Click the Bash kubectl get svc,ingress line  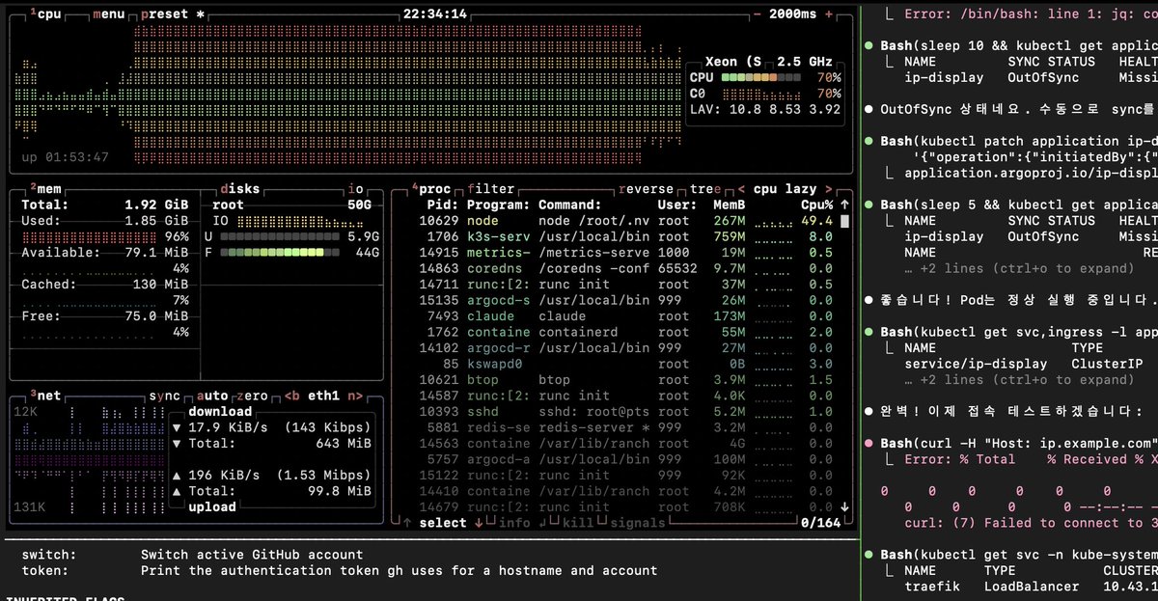pyautogui.click(x=1019, y=332)
